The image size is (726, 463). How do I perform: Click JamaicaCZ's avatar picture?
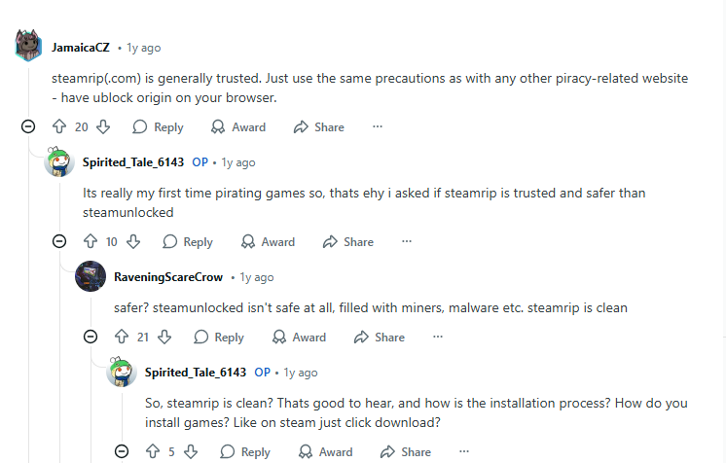(x=29, y=46)
